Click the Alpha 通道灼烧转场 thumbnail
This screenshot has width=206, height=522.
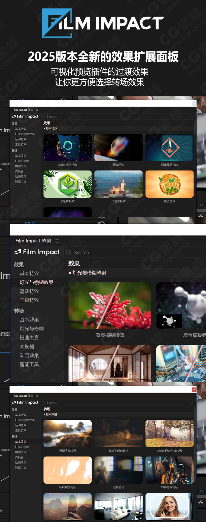[169, 434]
